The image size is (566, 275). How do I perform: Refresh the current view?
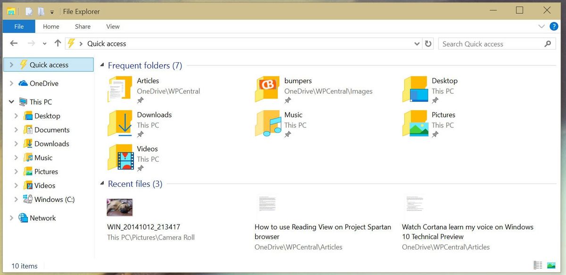[x=428, y=43]
